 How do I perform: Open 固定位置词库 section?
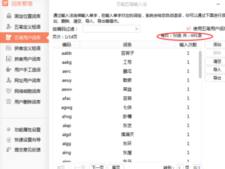coord(25,16)
